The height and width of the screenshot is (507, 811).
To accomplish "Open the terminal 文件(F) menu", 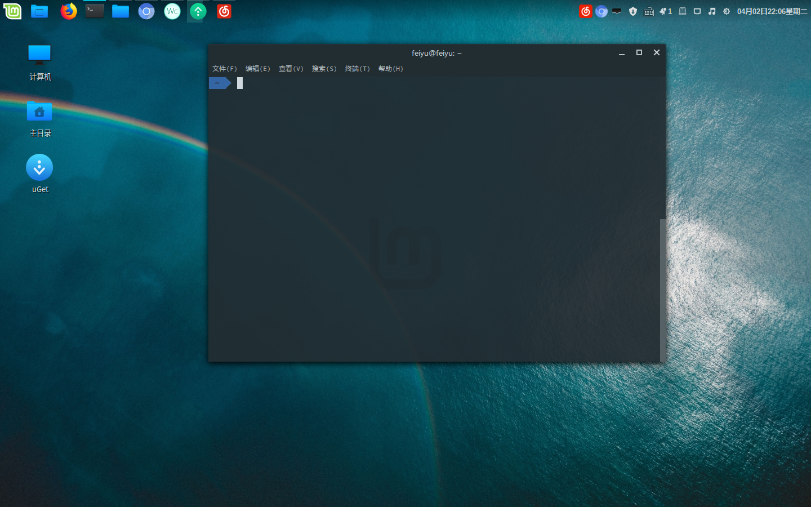I will click(x=225, y=69).
